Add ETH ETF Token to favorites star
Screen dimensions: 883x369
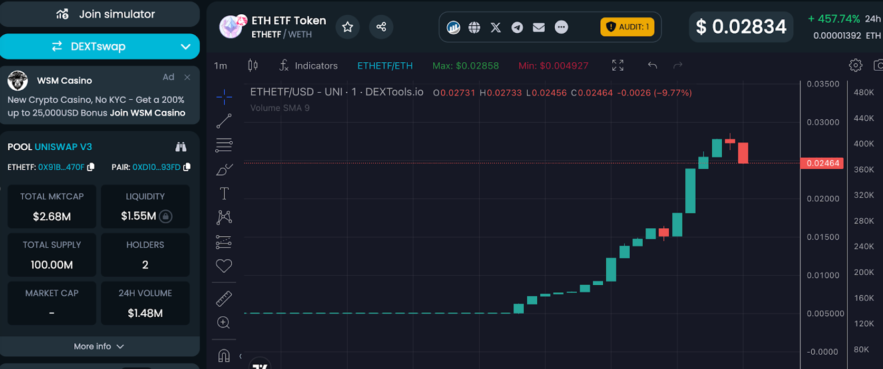[x=347, y=27]
